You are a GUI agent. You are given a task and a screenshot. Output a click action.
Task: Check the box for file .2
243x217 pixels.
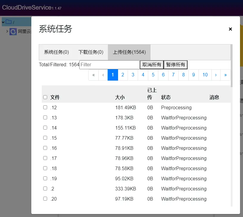point(45,188)
